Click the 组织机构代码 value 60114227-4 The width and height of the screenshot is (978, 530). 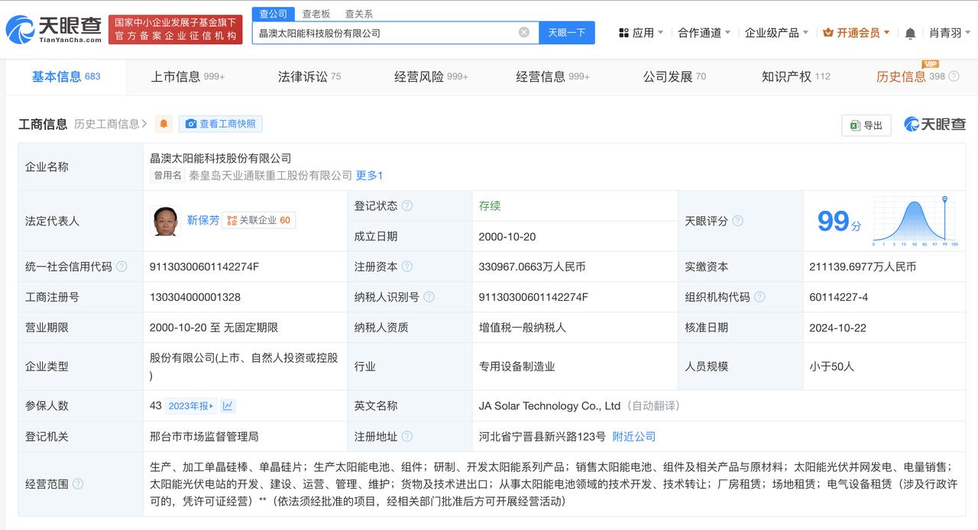pyautogui.click(x=839, y=297)
